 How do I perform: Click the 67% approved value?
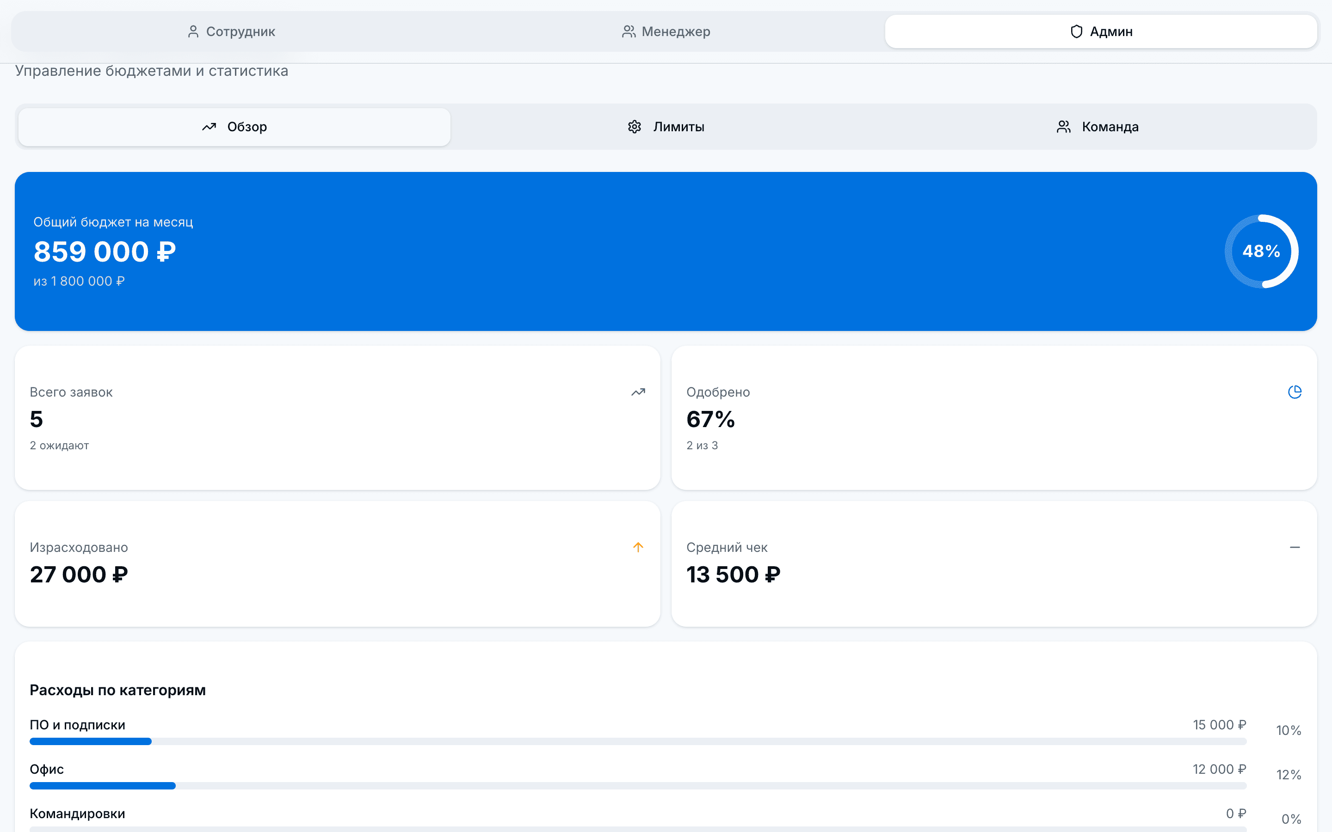[x=710, y=419]
